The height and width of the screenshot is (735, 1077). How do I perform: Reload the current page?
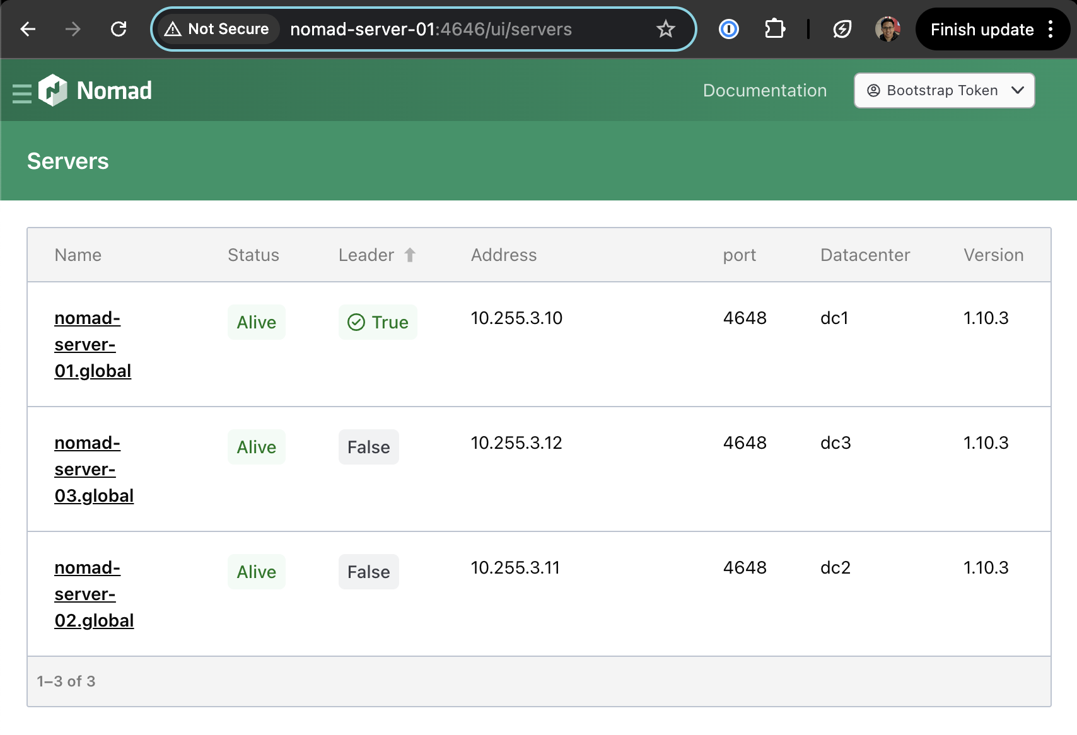click(x=119, y=29)
